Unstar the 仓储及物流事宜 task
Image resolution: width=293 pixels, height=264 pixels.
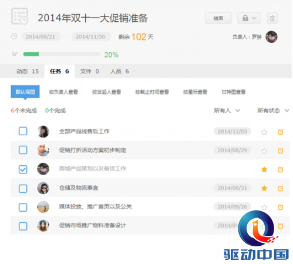[x=264, y=188]
